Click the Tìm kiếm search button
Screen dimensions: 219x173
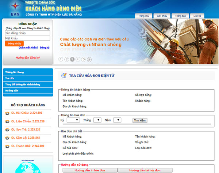pos(140,120)
